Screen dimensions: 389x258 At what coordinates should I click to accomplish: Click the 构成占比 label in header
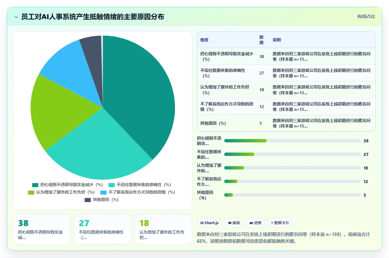point(366,16)
